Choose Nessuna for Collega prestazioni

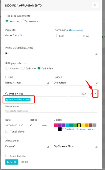(x=7, y=68)
